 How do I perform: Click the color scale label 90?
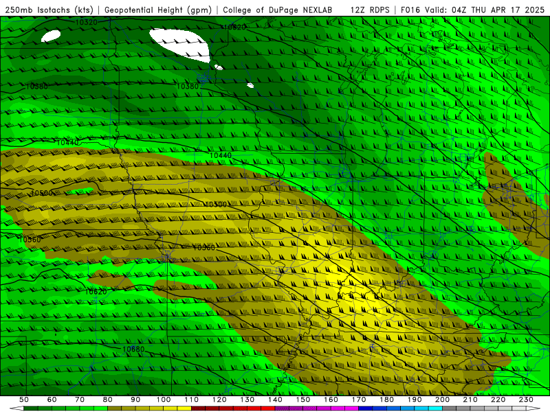[135, 400]
